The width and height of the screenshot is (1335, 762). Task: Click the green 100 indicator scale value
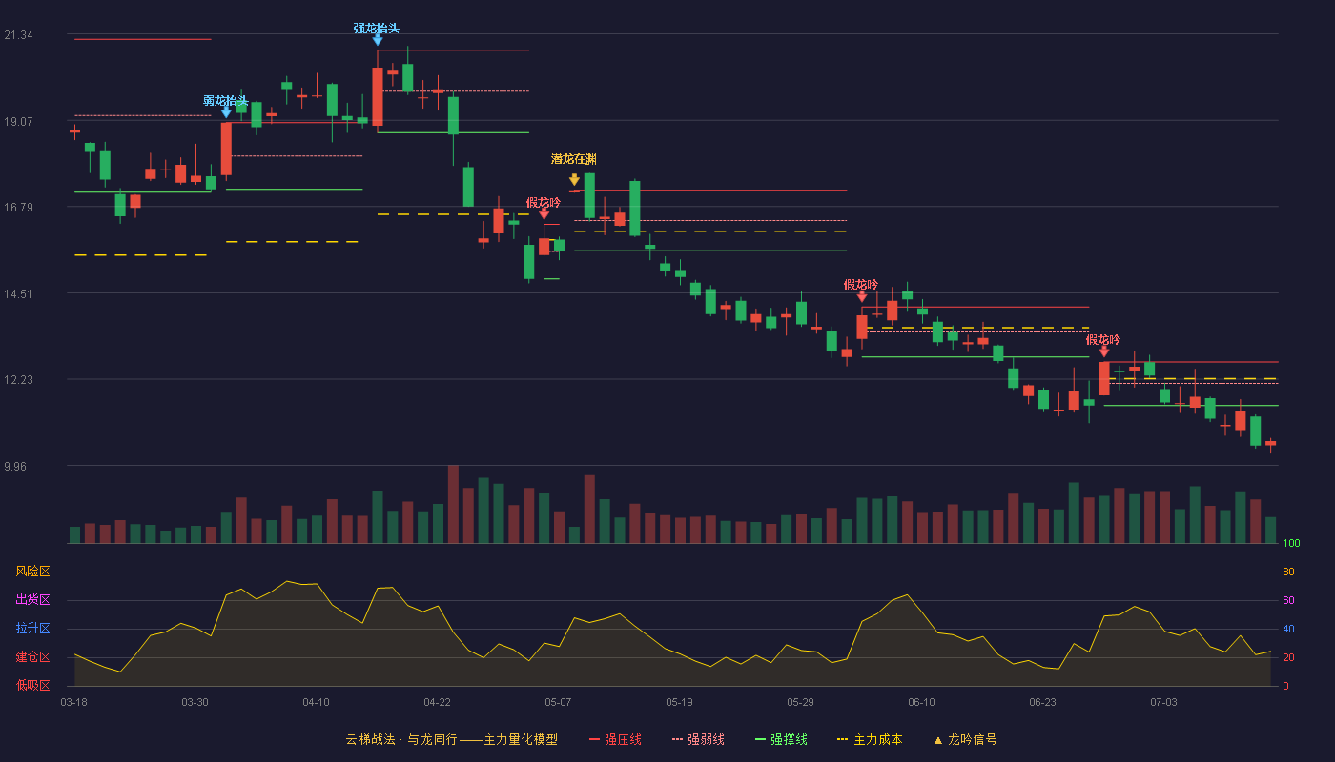(1291, 544)
